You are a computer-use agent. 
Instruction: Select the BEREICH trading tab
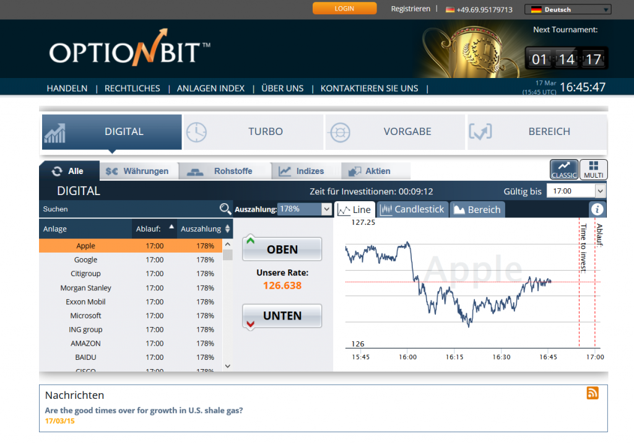[537, 132]
